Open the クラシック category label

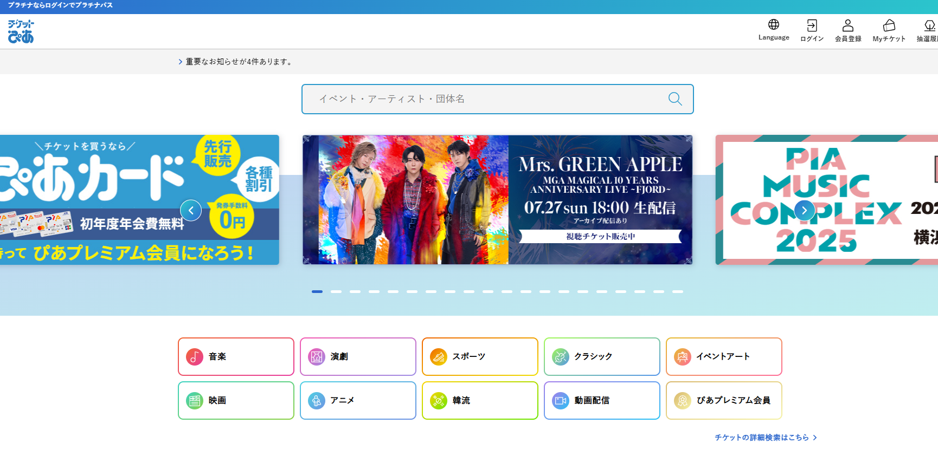pyautogui.click(x=593, y=356)
